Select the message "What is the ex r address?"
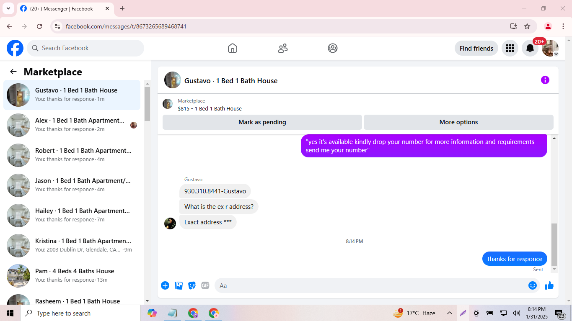 [219, 207]
